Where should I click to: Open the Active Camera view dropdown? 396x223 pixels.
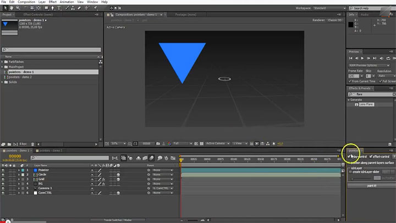click(x=217, y=143)
